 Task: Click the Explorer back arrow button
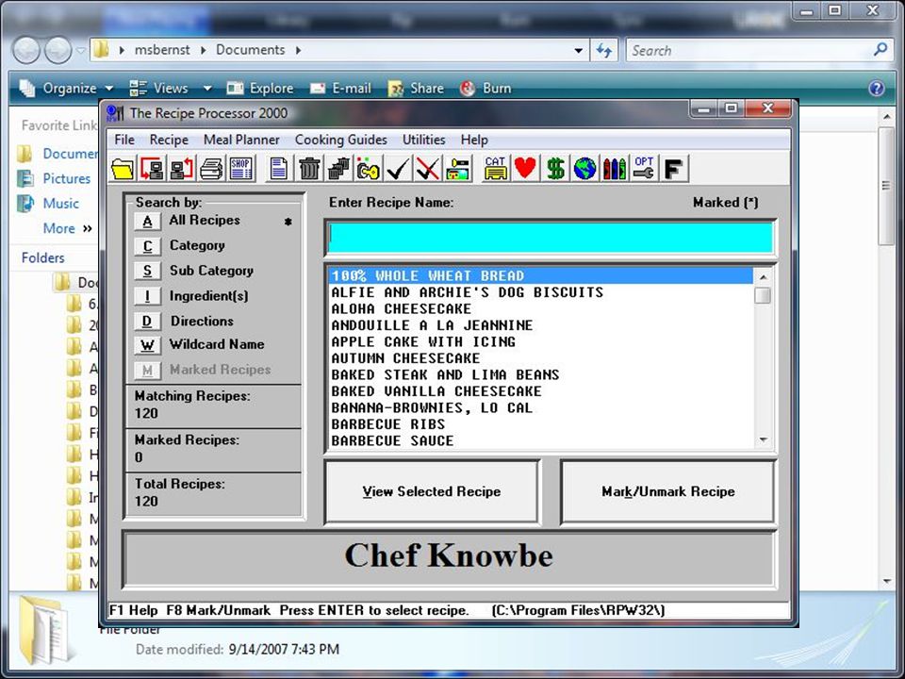[x=26, y=50]
